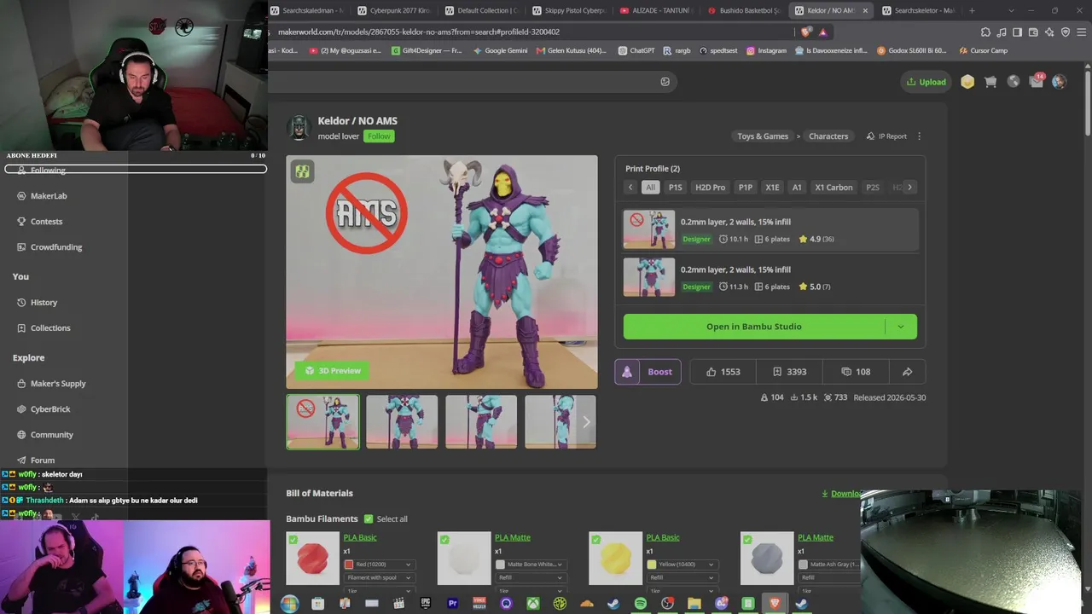The width and height of the screenshot is (1092, 614).
Task: Open the Matte Bone White color dropdown
Action: [x=530, y=565]
